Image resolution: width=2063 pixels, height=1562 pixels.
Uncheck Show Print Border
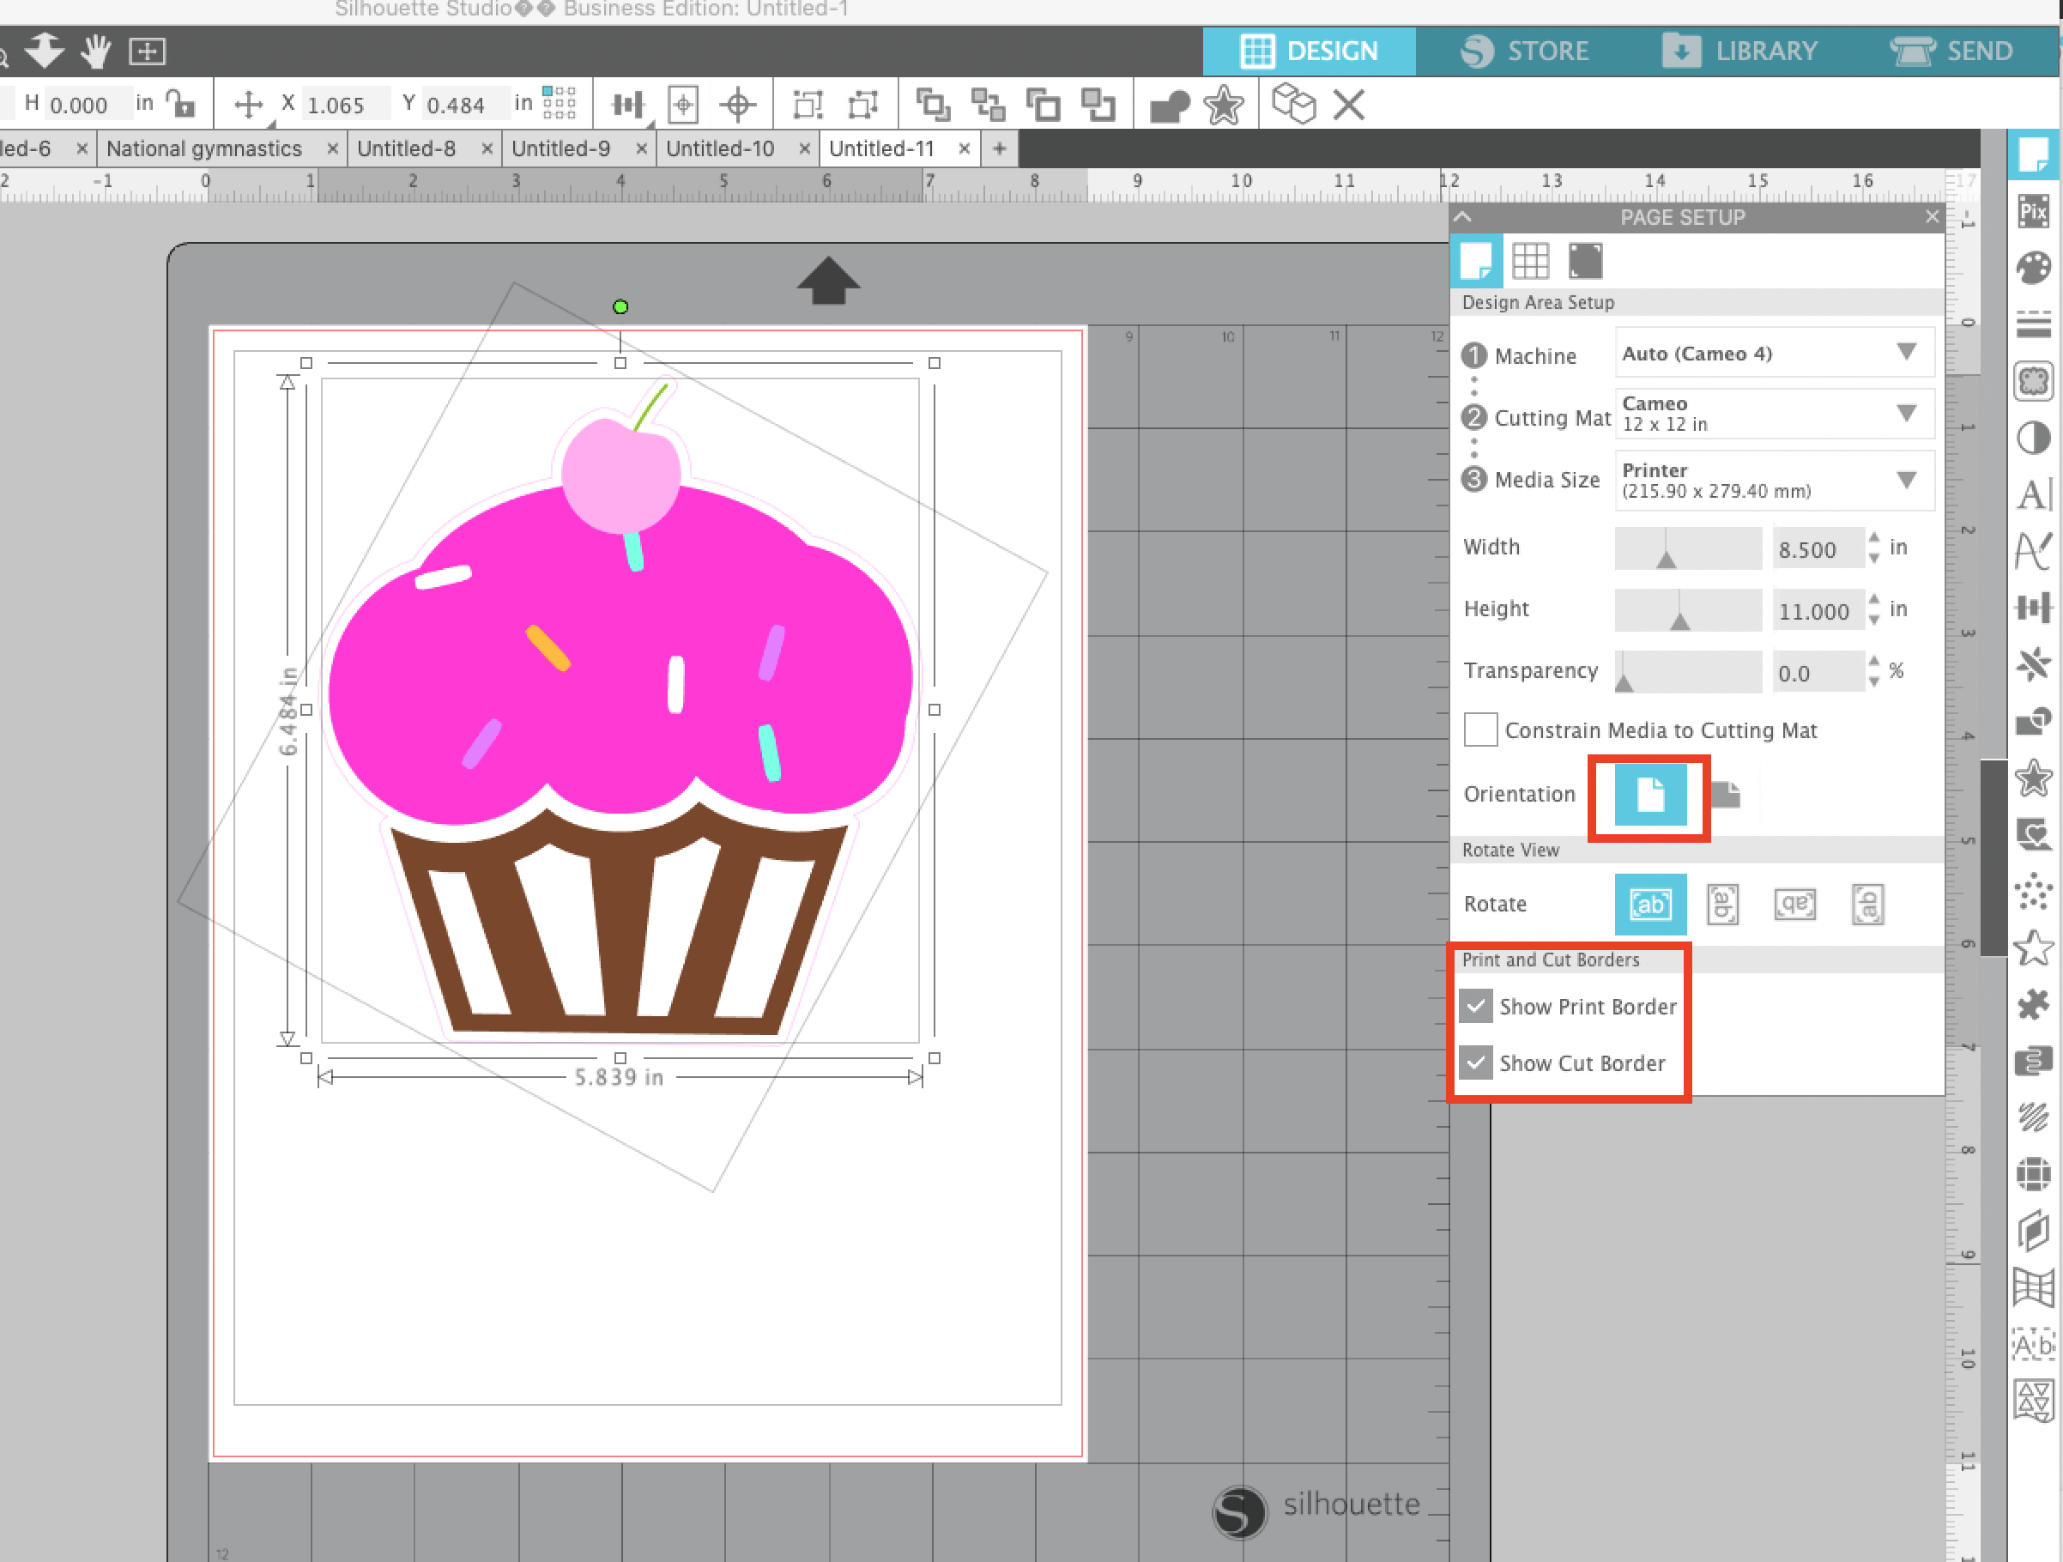tap(1475, 1006)
